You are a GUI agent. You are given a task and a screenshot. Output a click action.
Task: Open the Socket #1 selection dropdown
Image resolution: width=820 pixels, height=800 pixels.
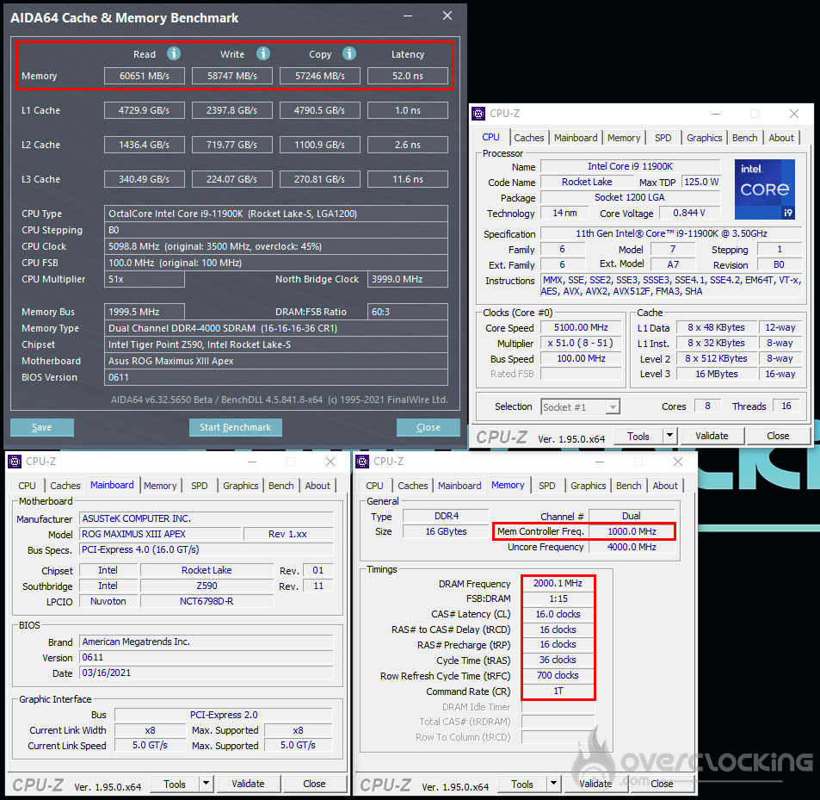coord(581,406)
